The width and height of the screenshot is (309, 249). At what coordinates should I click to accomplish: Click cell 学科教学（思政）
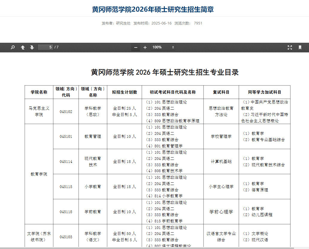point(93,111)
